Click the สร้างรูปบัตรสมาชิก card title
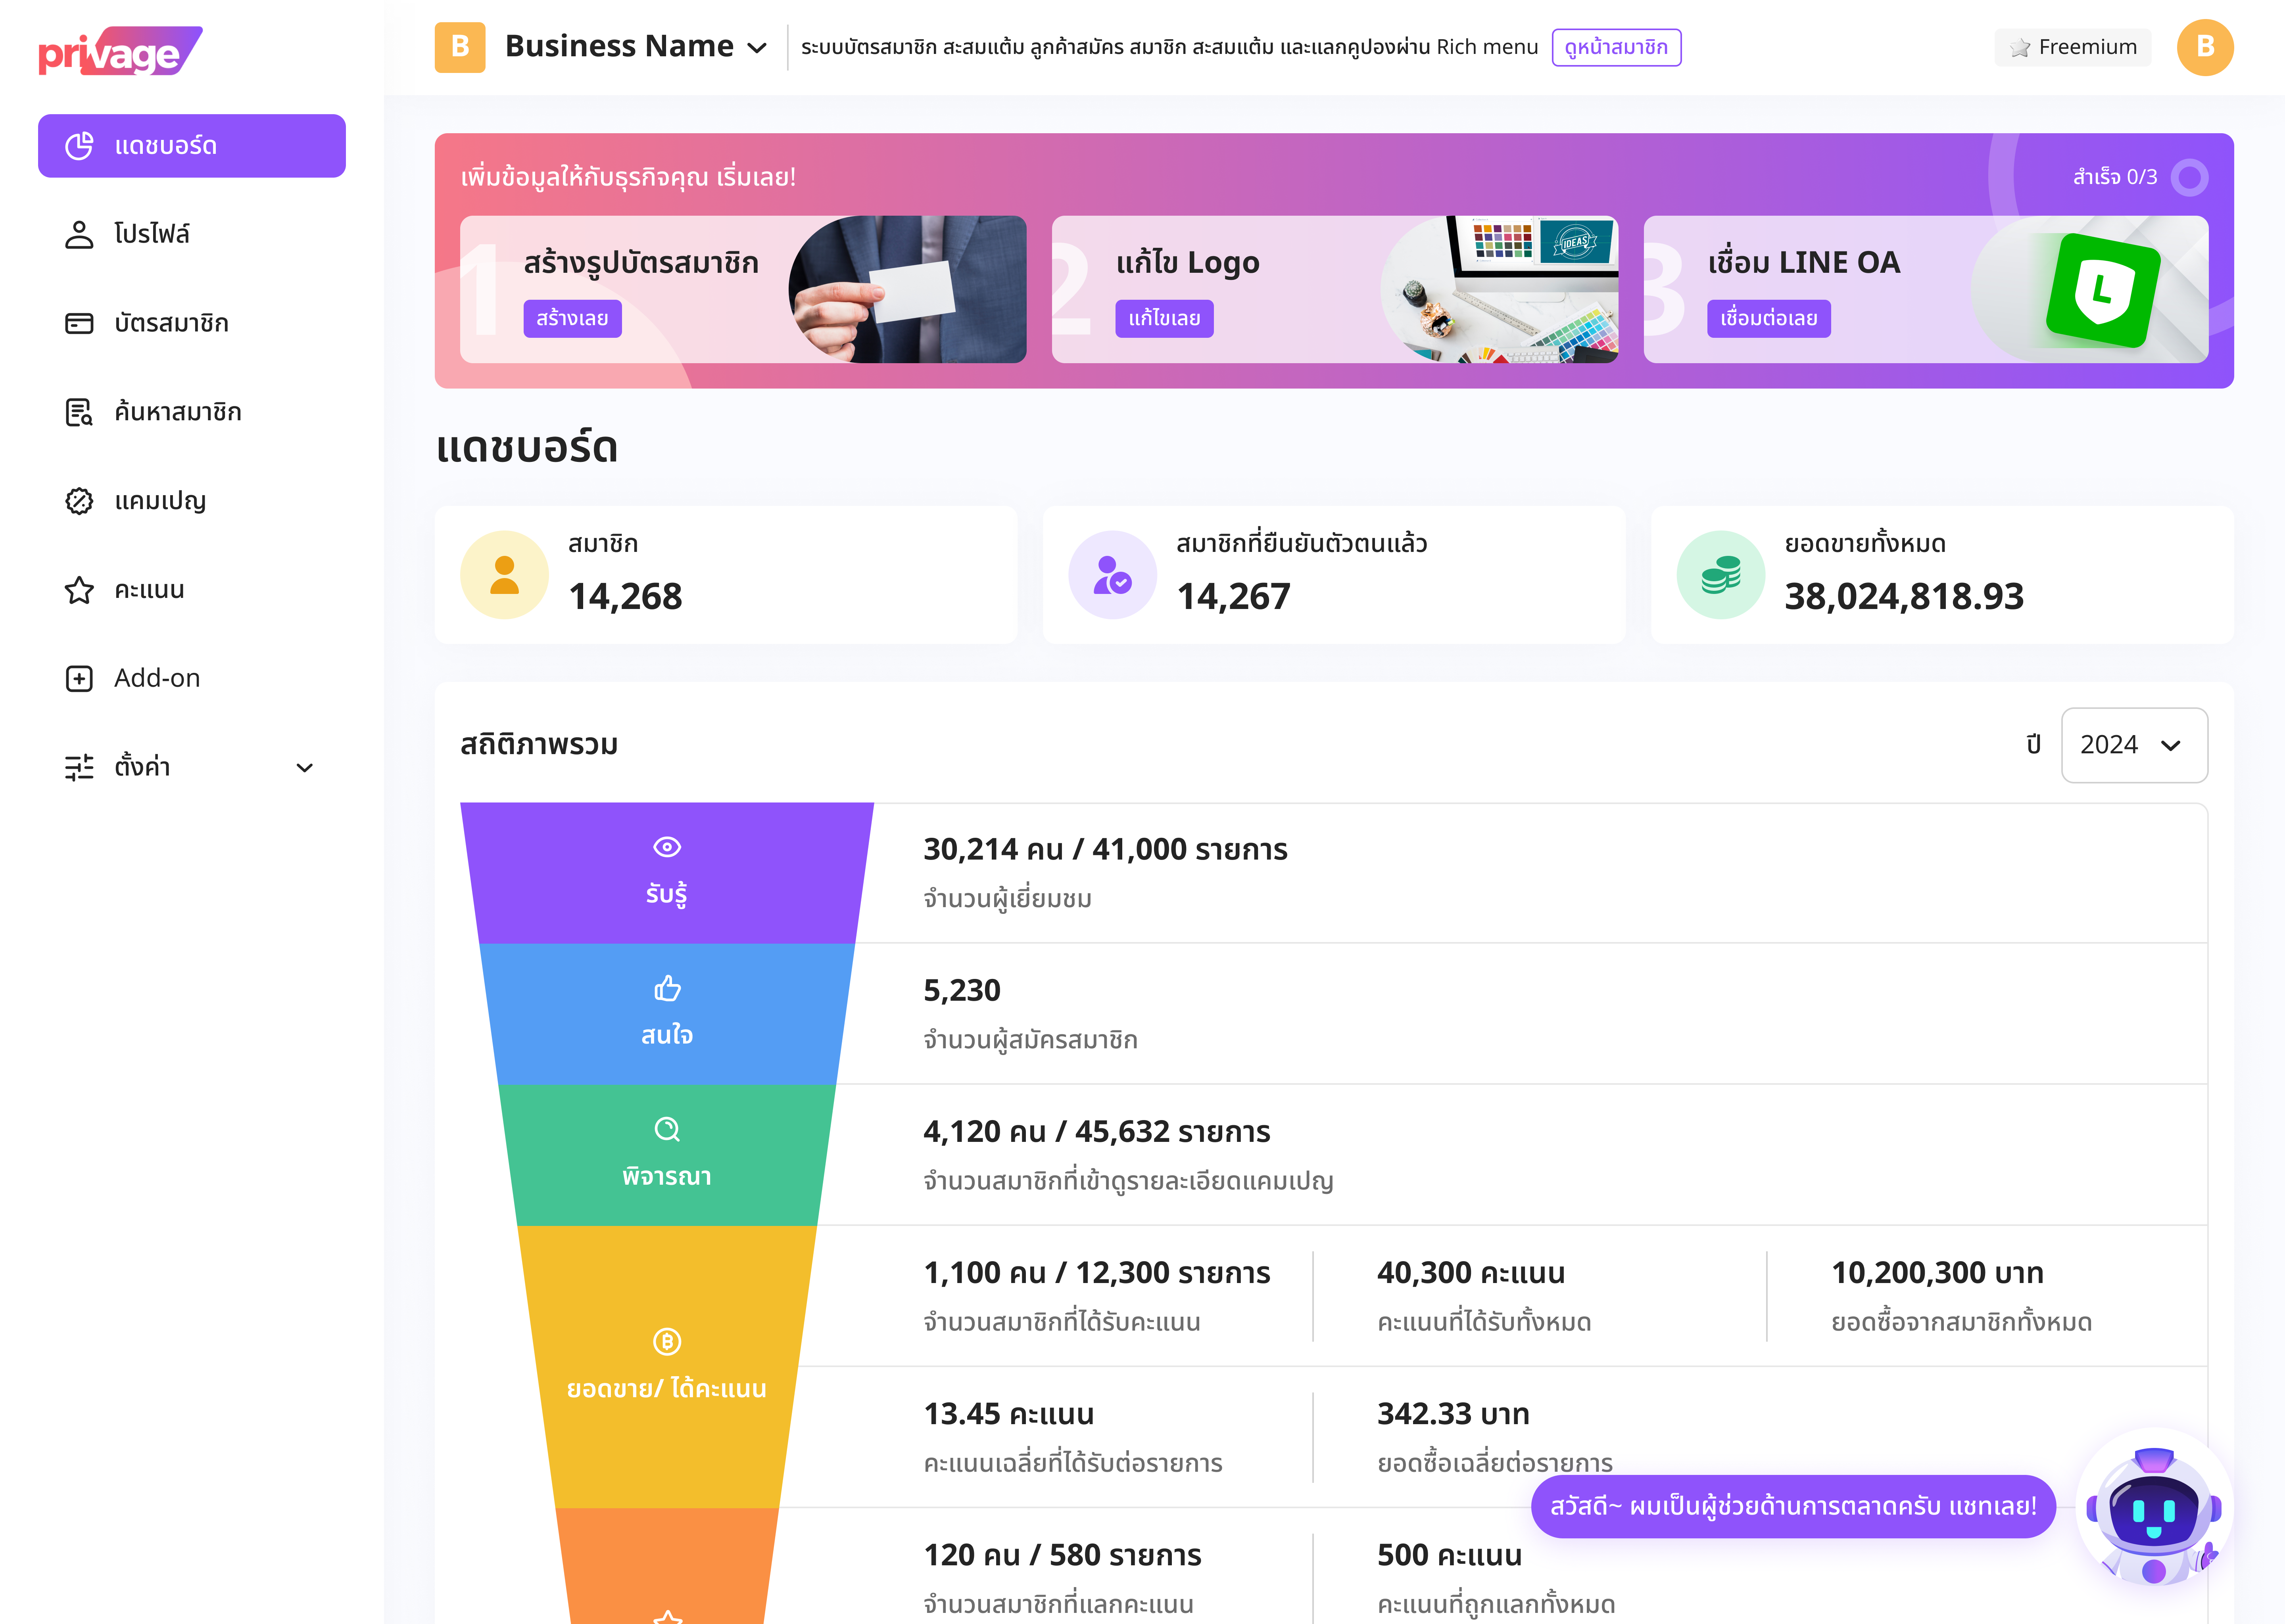The width and height of the screenshot is (2285, 1624). (x=641, y=263)
